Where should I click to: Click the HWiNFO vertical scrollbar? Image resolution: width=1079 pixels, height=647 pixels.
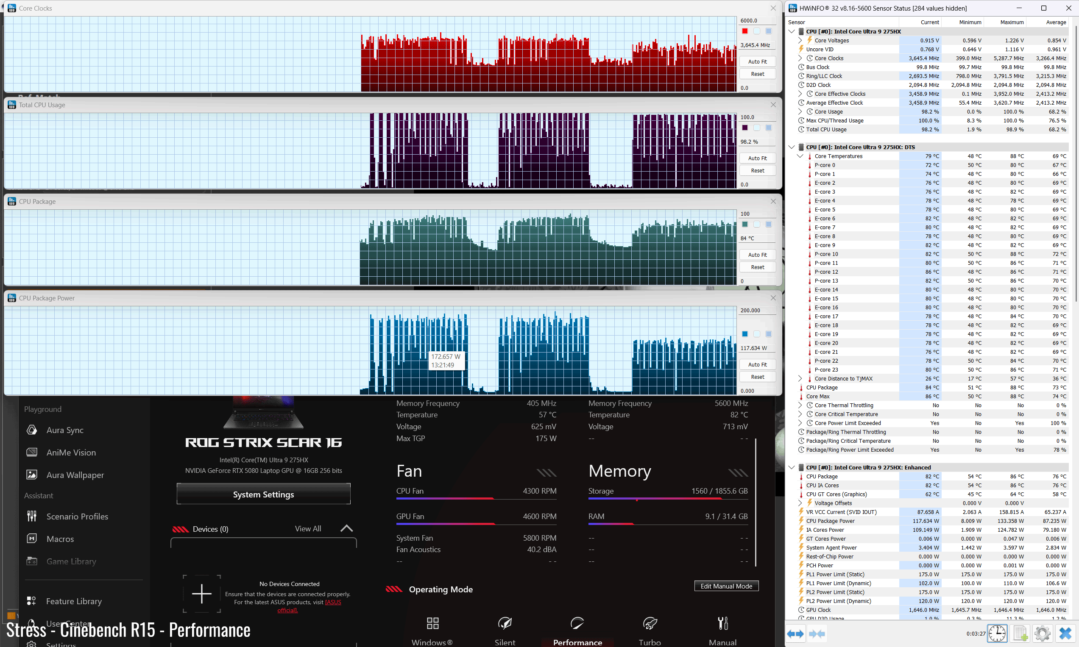pyautogui.click(x=1075, y=164)
